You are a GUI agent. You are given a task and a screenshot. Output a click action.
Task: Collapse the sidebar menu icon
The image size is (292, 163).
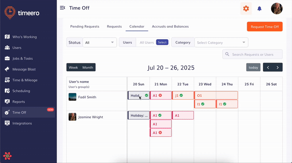pos(62,8)
